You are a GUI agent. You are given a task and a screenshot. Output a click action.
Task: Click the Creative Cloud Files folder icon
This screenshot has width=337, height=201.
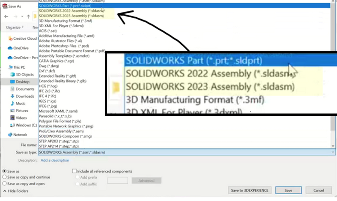pos(10,39)
